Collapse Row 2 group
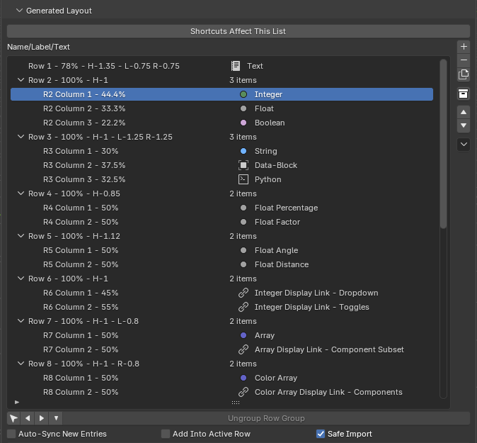Image resolution: width=477 pixels, height=443 pixels. coord(21,80)
